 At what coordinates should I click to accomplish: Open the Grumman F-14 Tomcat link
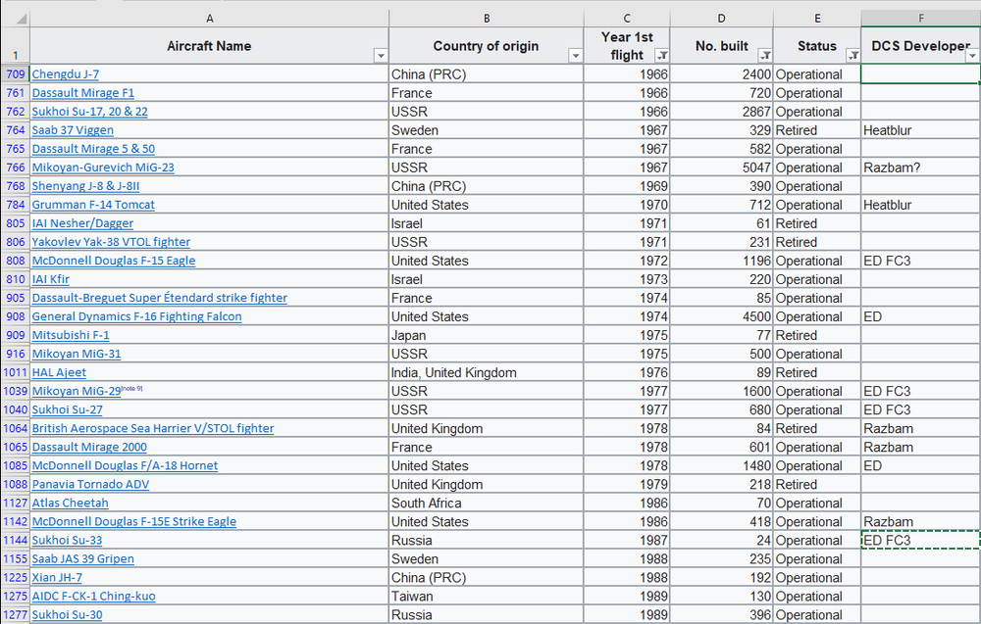pyautogui.click(x=93, y=205)
